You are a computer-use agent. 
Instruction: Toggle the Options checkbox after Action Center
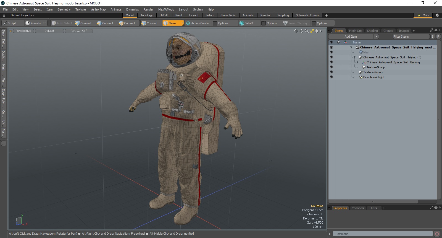[215, 23]
